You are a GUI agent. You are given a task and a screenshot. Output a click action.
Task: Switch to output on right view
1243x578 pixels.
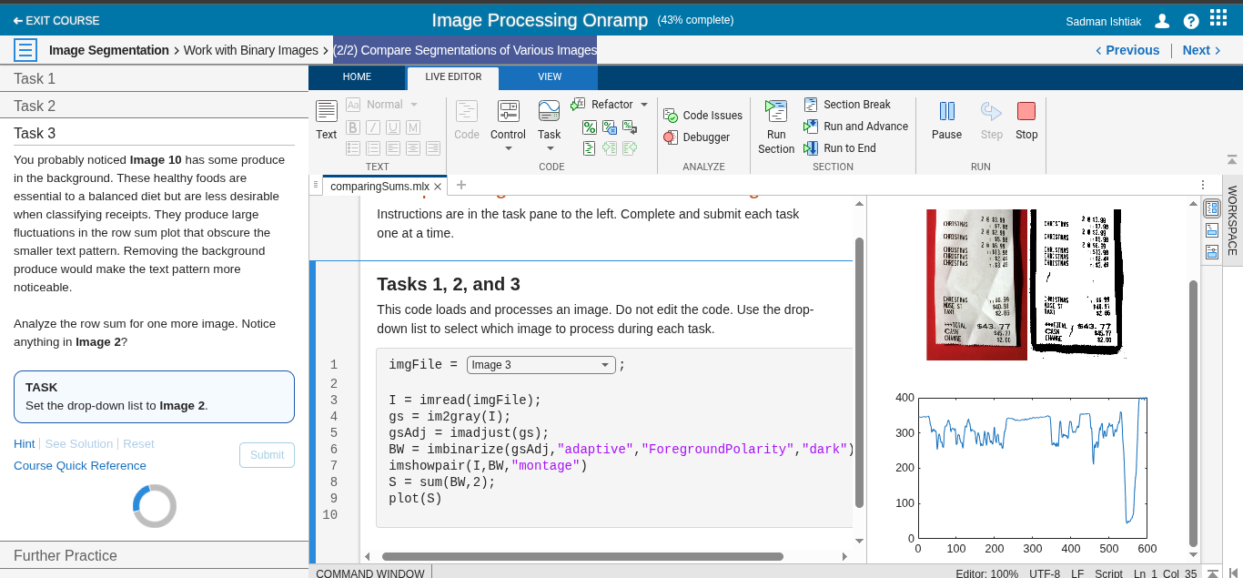1212,208
